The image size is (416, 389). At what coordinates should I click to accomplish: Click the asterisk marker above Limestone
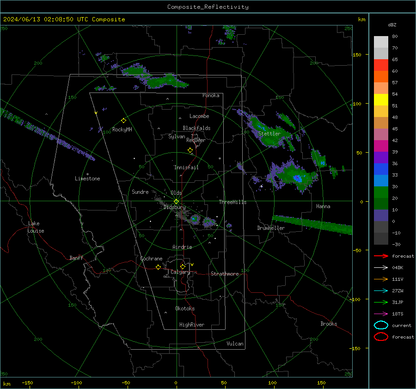pyautogui.click(x=87, y=174)
